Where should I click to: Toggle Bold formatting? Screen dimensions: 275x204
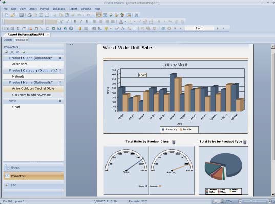[x=75, y=21]
